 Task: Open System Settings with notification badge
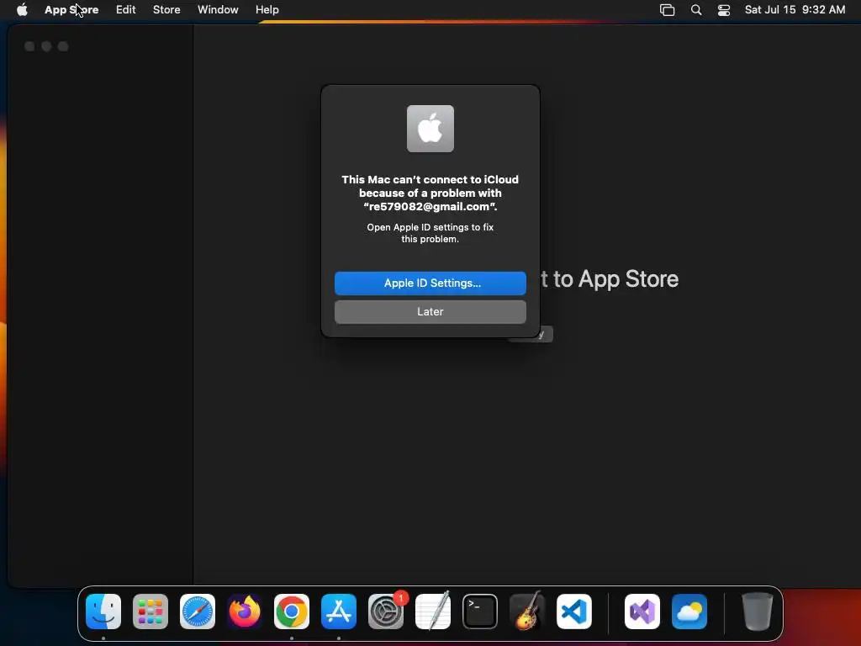(x=386, y=612)
